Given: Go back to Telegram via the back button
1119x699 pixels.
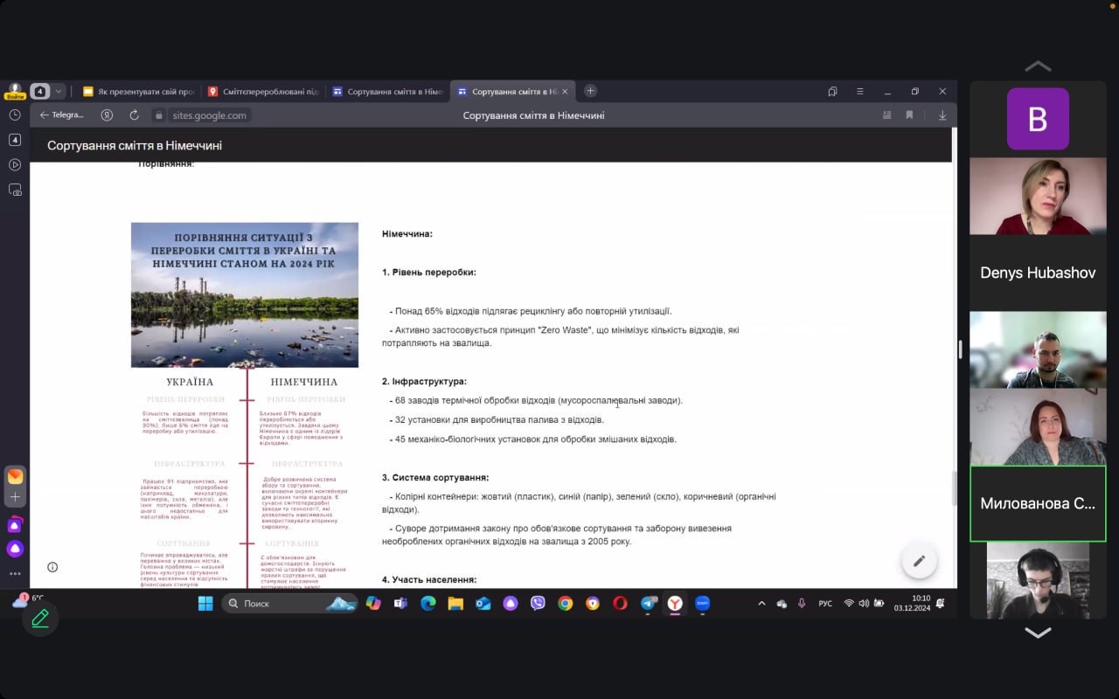Looking at the screenshot, I should (x=61, y=115).
